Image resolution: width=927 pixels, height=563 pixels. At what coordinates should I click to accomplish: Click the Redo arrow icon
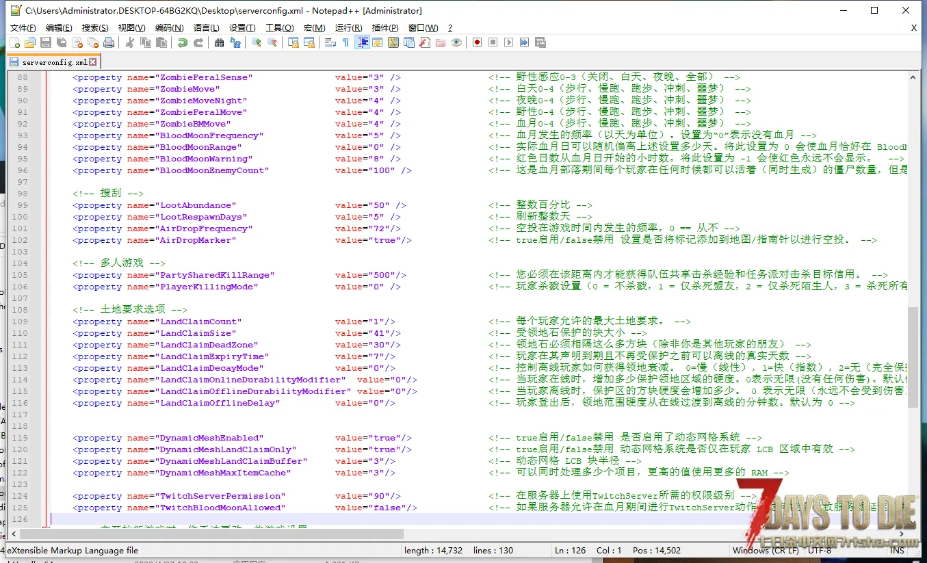[198, 42]
